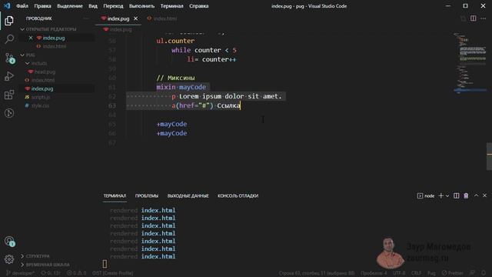Click the editor vertical scrollbar

(x=489, y=156)
